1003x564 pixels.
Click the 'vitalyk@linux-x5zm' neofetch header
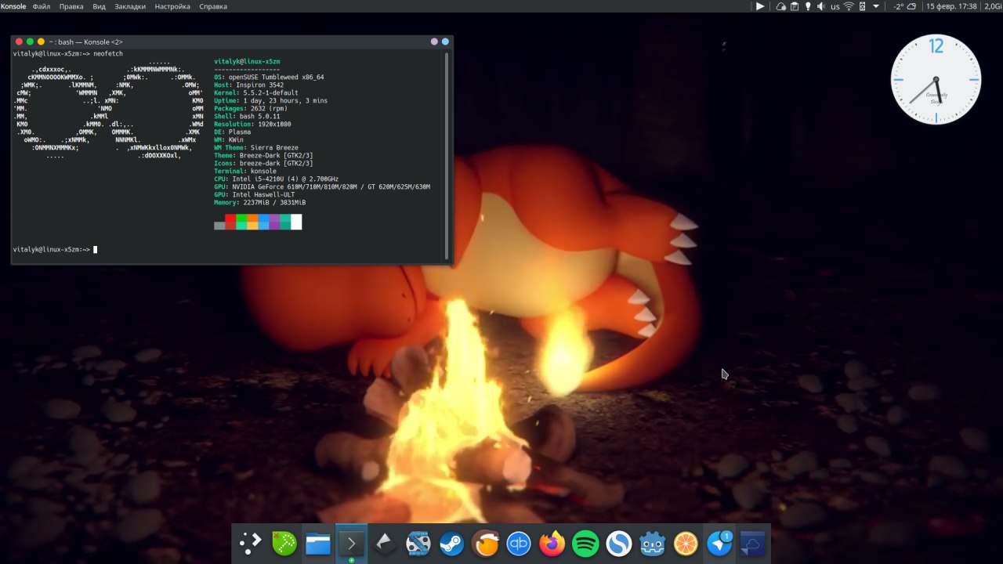[x=247, y=61]
